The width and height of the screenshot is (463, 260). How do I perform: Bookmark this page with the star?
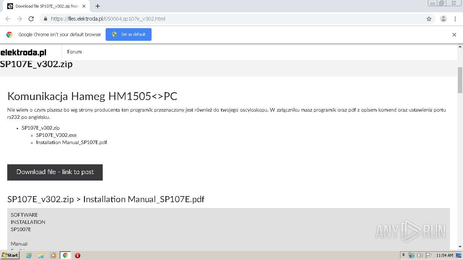[x=429, y=19]
